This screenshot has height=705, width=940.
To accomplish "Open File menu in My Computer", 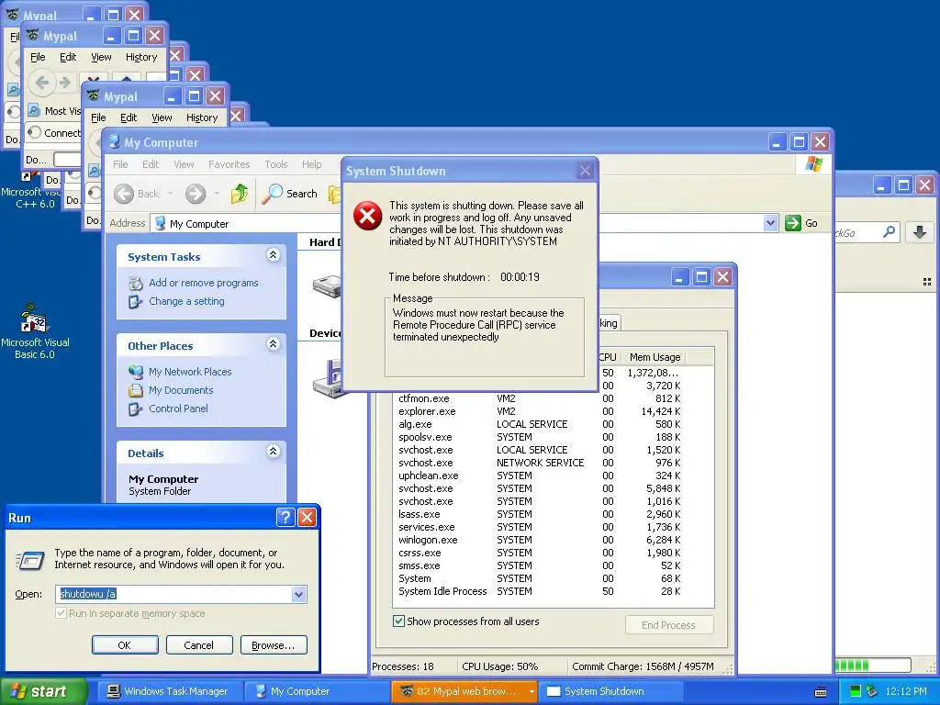I will tap(120, 164).
